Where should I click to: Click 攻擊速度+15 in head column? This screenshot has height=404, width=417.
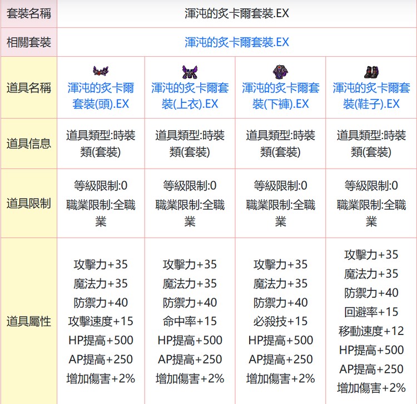pos(101,321)
